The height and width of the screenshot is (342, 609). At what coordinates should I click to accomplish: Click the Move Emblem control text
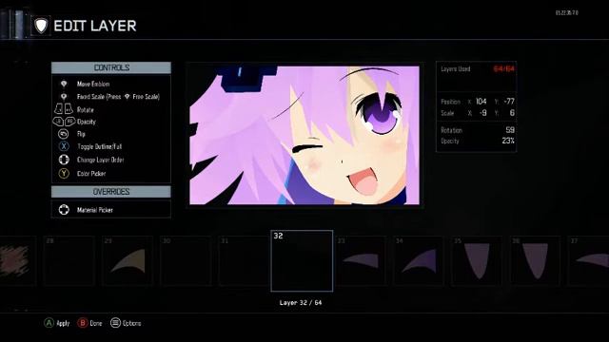coord(93,85)
